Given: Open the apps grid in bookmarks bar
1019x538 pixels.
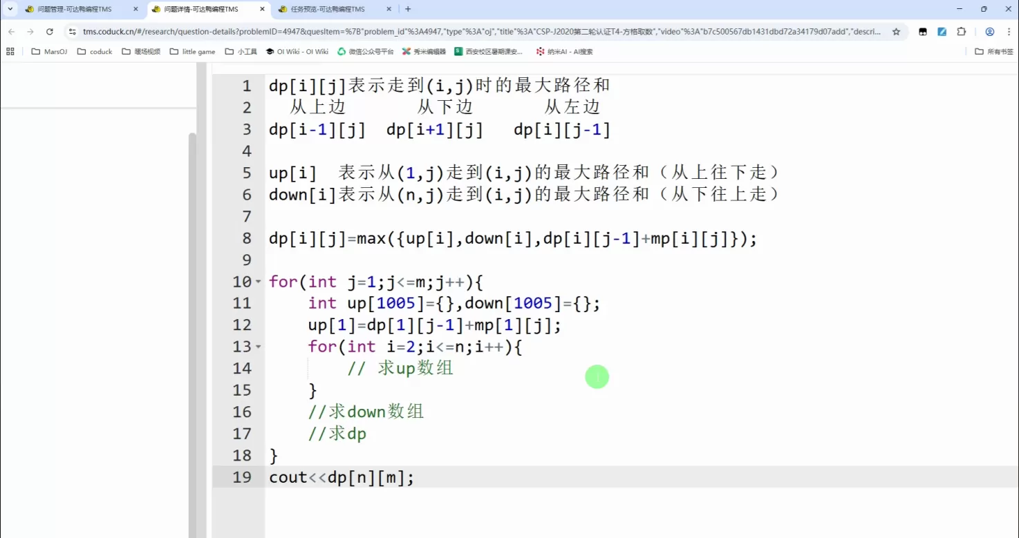Looking at the screenshot, I should click(x=10, y=51).
